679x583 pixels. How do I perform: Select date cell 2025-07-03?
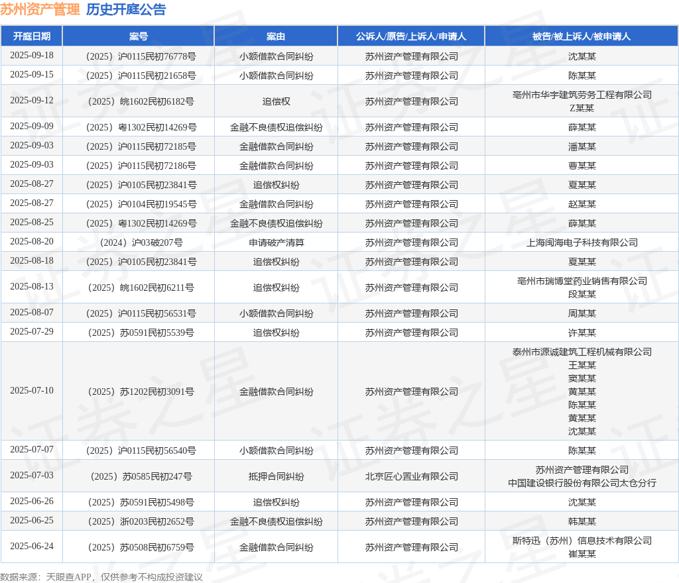[x=32, y=475]
